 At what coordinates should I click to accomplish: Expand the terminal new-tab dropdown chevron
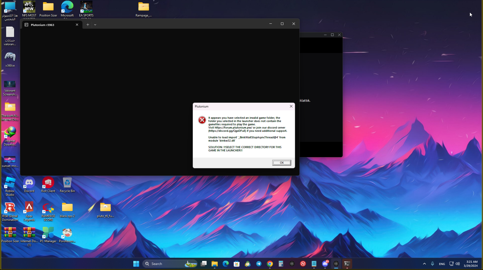tap(95, 25)
